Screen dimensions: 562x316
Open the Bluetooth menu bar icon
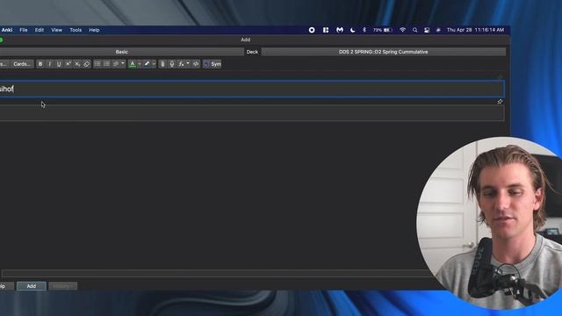(x=364, y=30)
